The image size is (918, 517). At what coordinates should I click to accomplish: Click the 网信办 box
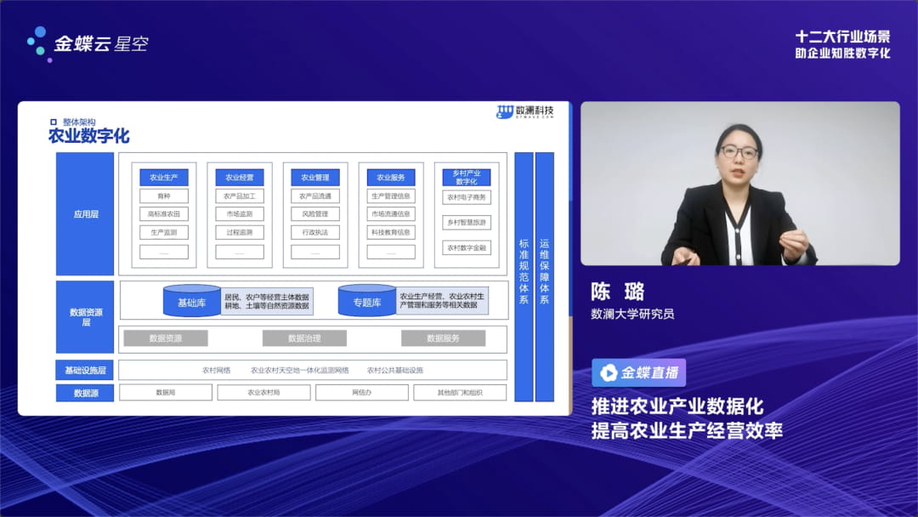coord(362,392)
